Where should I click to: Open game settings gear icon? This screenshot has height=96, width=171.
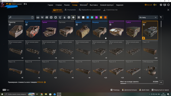[x=168, y=5]
